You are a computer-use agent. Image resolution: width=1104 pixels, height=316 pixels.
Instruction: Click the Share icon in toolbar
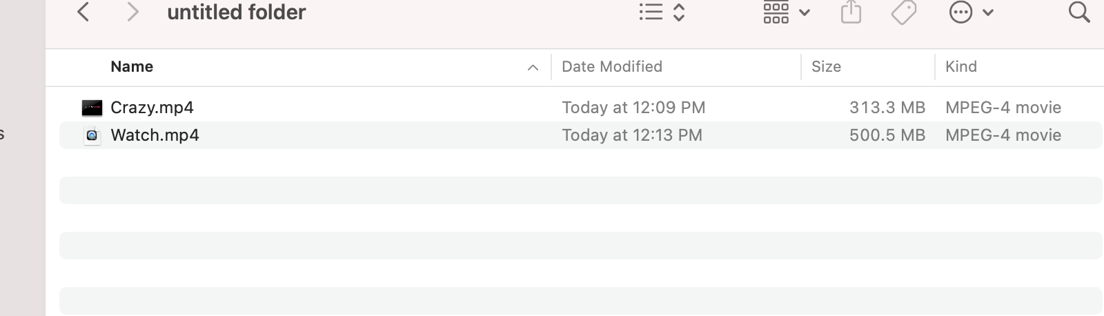[851, 12]
